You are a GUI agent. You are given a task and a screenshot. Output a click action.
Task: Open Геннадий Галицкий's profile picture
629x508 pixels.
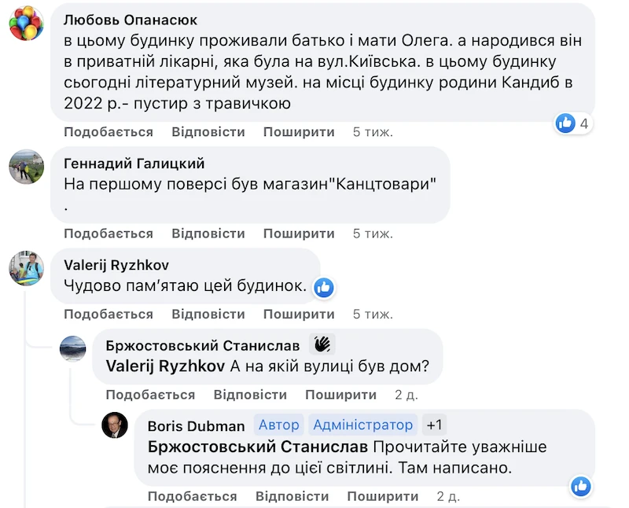tap(26, 166)
